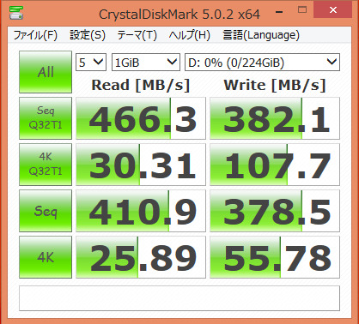The image size is (359, 324).
Task: Maximize the CrystalDiskMark window
Action: coord(302,10)
